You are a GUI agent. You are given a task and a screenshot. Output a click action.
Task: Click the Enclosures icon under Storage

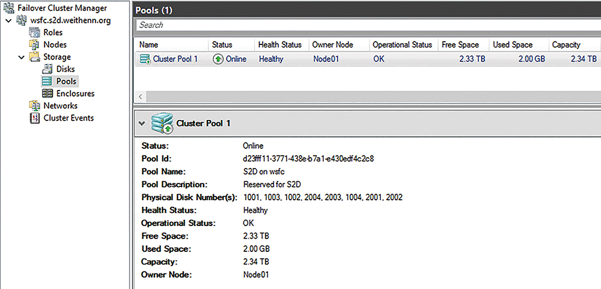click(x=47, y=94)
